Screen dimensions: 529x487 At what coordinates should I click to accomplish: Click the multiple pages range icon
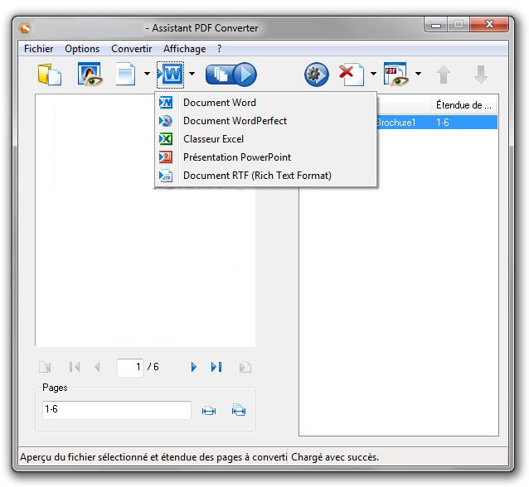[239, 411]
